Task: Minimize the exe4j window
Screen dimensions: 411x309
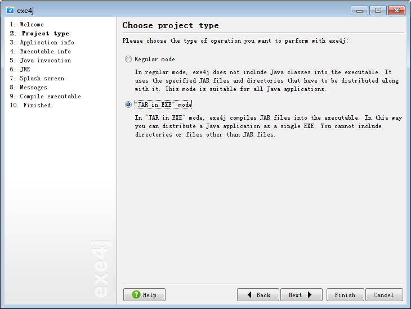Action: tap(359, 10)
